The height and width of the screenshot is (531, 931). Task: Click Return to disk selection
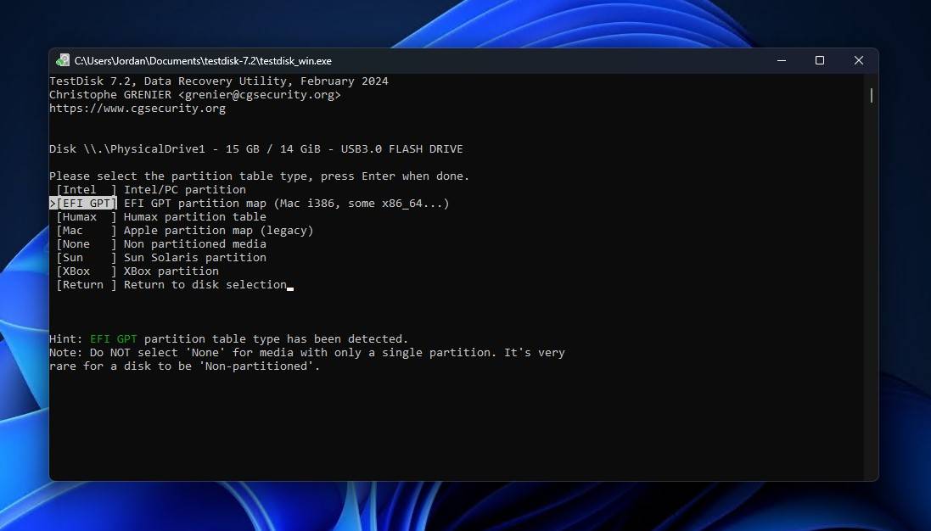(x=171, y=285)
